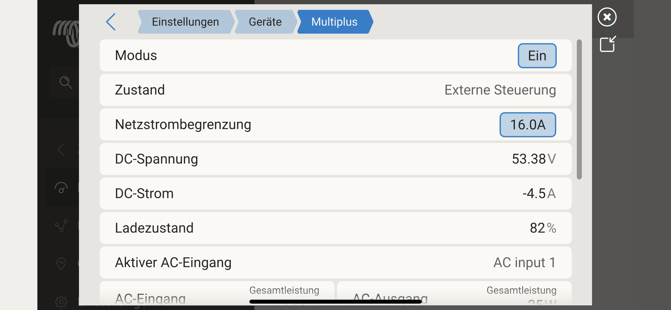Go to the Einstellungen breadcrumb

click(x=185, y=22)
